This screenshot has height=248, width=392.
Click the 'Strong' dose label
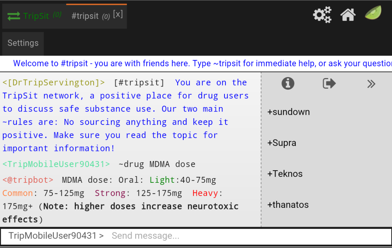pos(110,193)
